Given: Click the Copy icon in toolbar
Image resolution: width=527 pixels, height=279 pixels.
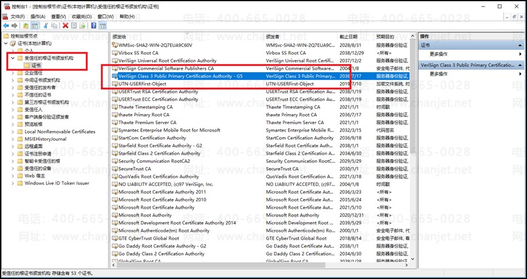Looking at the screenshot, I should pos(54,25).
